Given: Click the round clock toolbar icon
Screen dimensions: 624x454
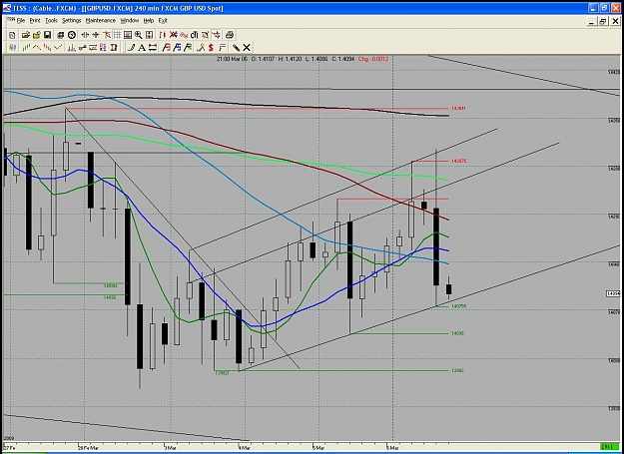Looking at the screenshot, I should pos(72,35).
